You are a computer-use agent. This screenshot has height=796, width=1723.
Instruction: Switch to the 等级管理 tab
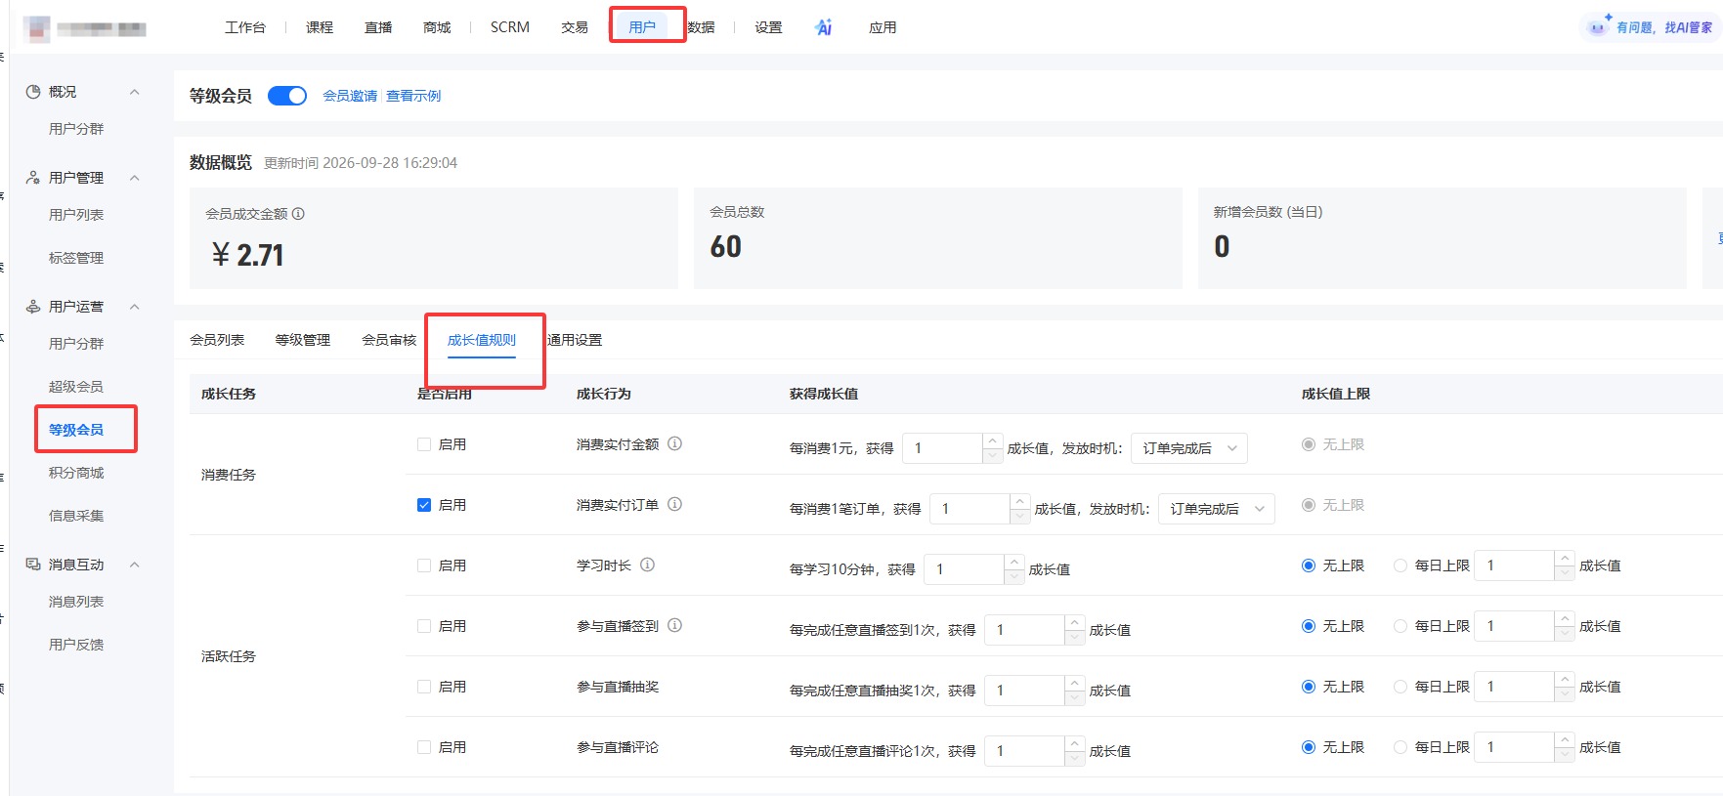point(303,340)
